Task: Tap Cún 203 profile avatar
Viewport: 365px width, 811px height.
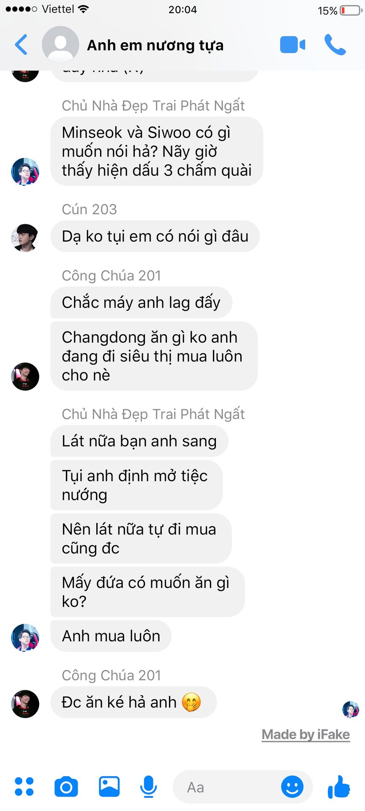Action: [x=25, y=238]
